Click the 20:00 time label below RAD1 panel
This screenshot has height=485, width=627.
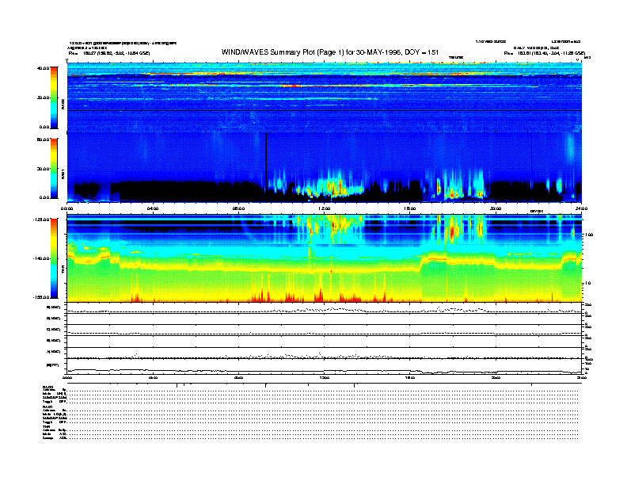[x=496, y=208]
